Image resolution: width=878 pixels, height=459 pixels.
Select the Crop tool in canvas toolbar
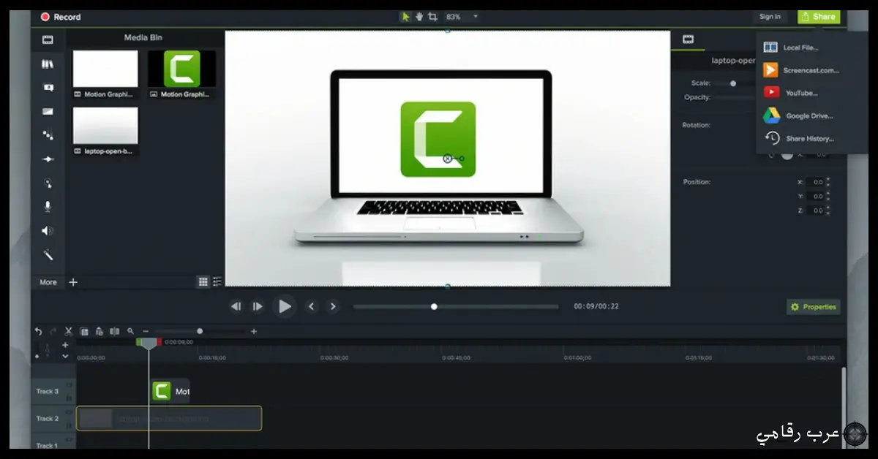pos(432,17)
